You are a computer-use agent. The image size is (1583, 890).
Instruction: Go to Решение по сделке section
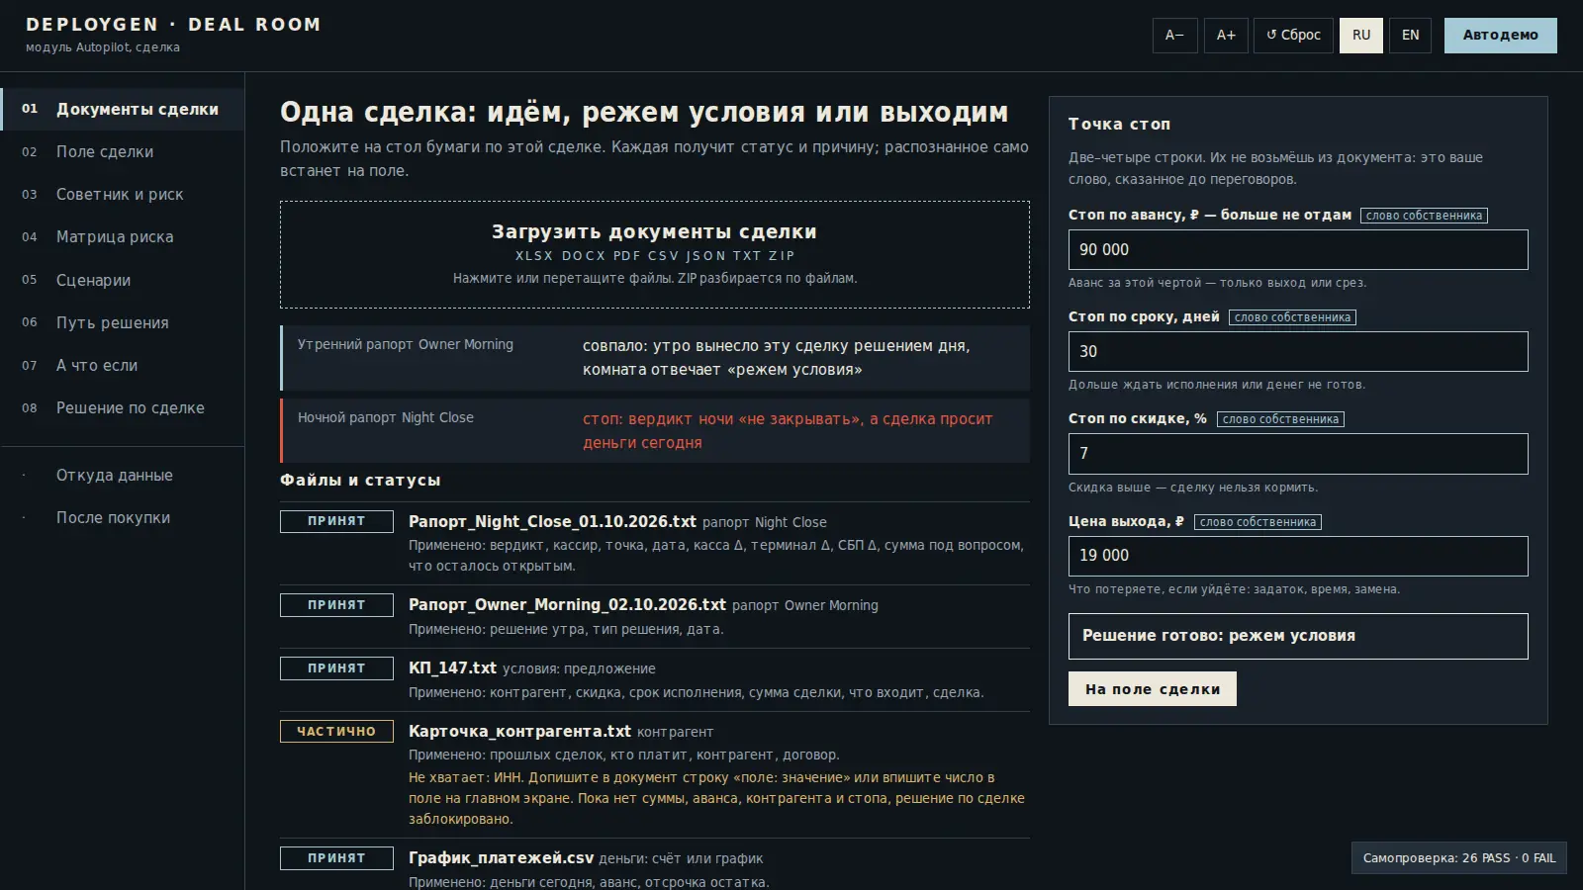123,407
